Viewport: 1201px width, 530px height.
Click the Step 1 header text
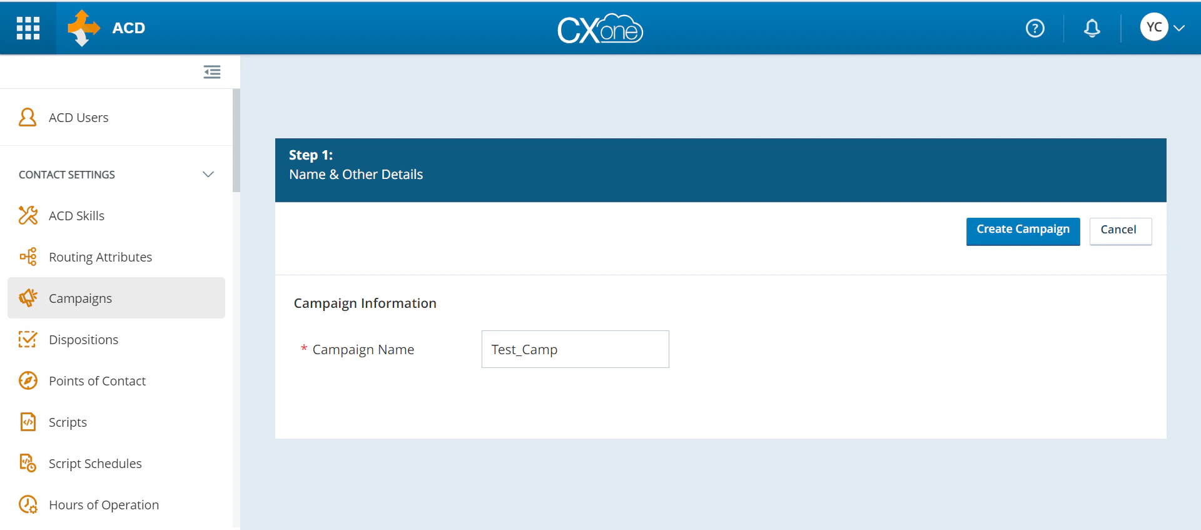pyautogui.click(x=311, y=155)
